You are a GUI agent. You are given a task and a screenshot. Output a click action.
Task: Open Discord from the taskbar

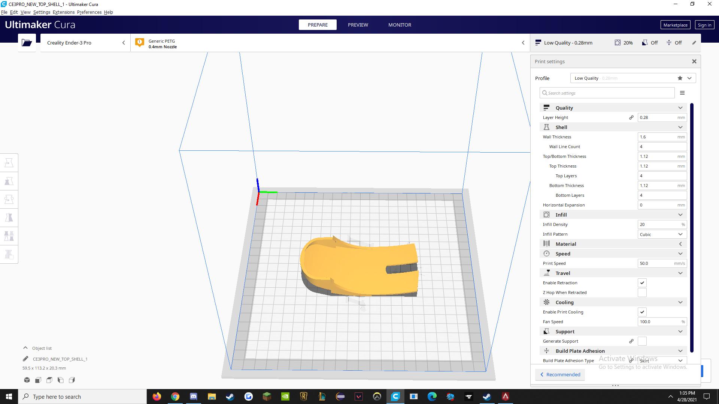(194, 397)
